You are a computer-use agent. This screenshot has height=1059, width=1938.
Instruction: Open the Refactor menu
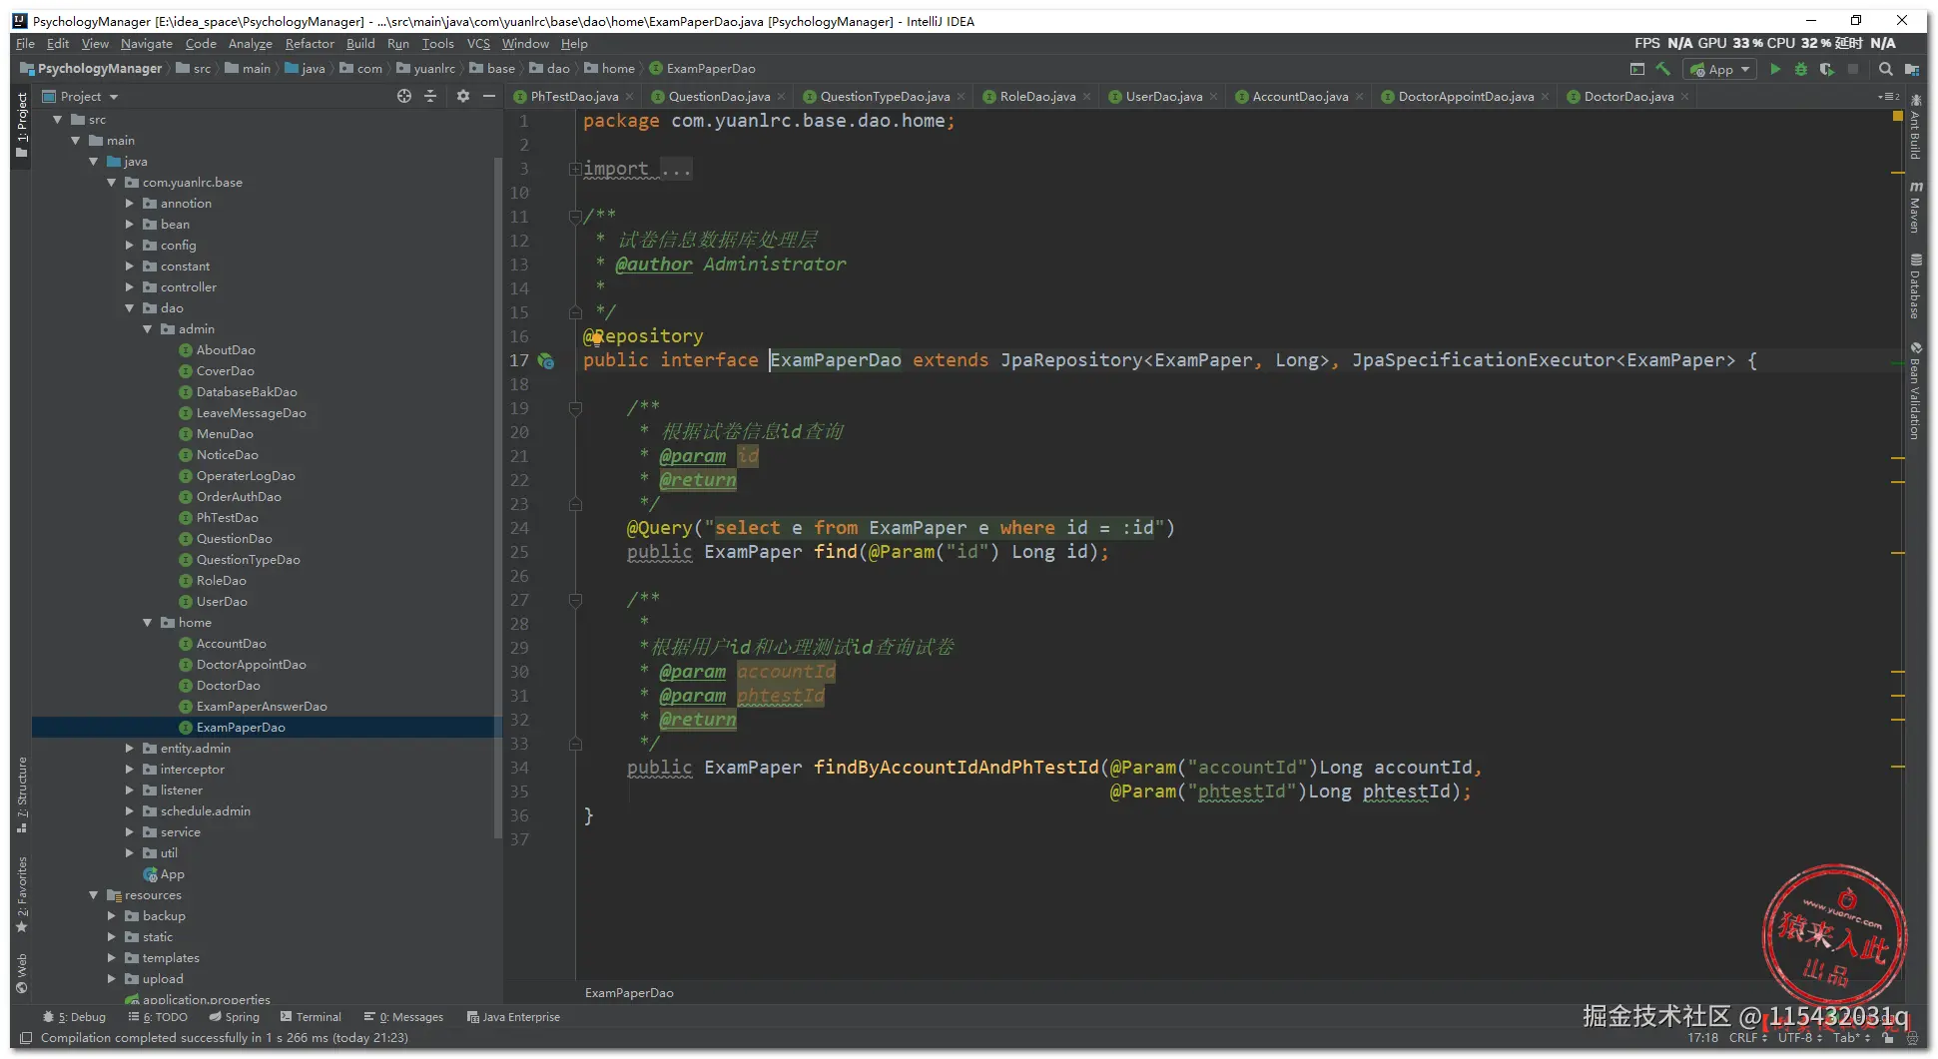click(x=310, y=44)
